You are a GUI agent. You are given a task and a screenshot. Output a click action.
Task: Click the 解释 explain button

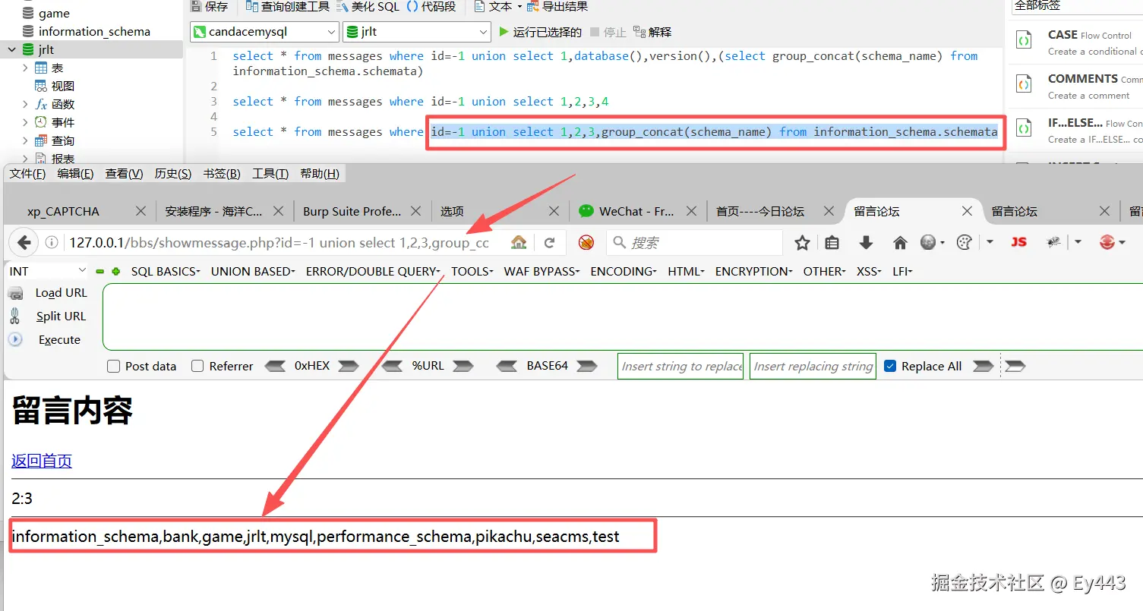(x=652, y=32)
